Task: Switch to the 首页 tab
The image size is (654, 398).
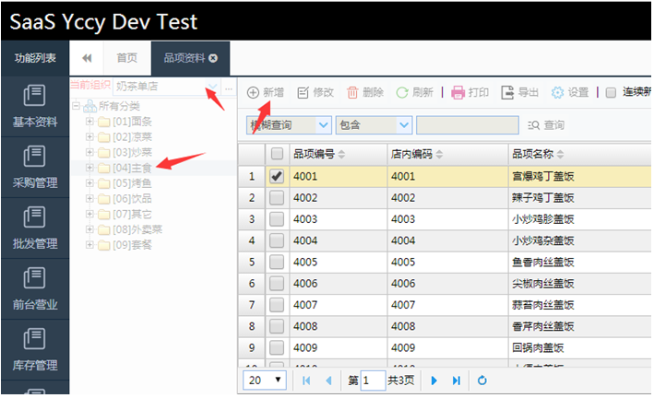Action: pyautogui.click(x=126, y=58)
